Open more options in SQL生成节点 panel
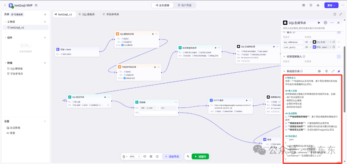The width and height of the screenshot is (347, 164). (x=332, y=23)
